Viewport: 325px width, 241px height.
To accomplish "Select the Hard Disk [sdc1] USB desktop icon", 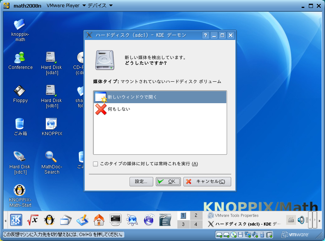I will (x=20, y=163).
